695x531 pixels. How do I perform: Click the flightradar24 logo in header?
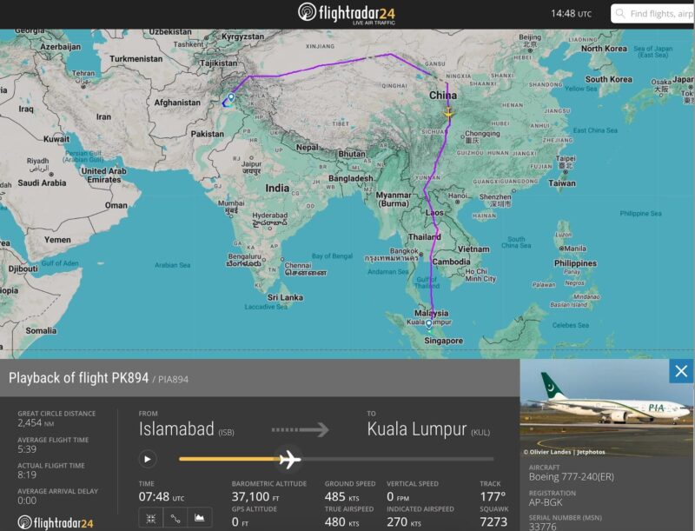(347, 13)
